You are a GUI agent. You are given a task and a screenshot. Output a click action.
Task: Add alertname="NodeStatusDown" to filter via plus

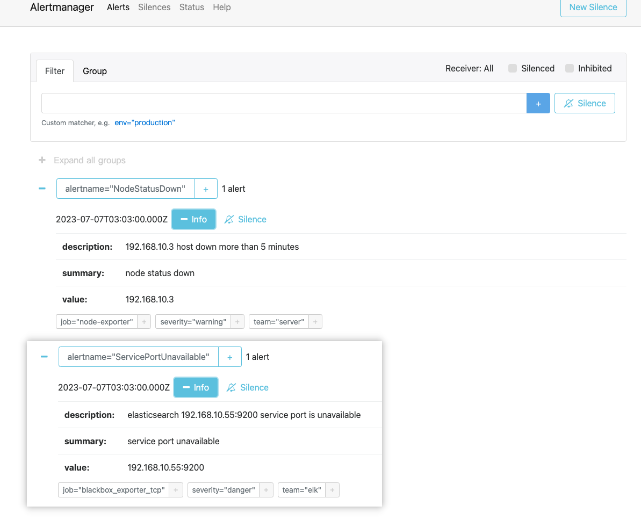206,189
